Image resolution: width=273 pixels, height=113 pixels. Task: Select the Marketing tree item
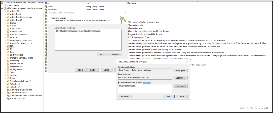(15, 61)
